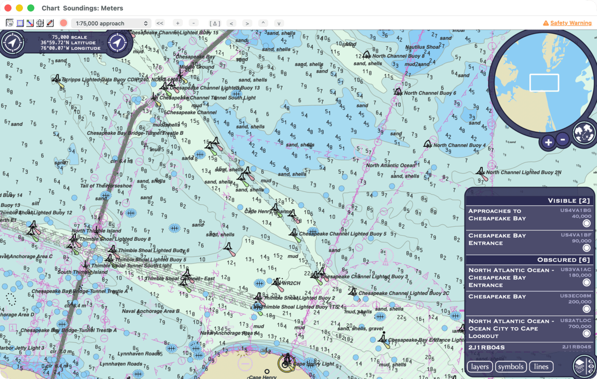Toggle Approaches to Chesapeake Bay chart radio

tap(587, 224)
